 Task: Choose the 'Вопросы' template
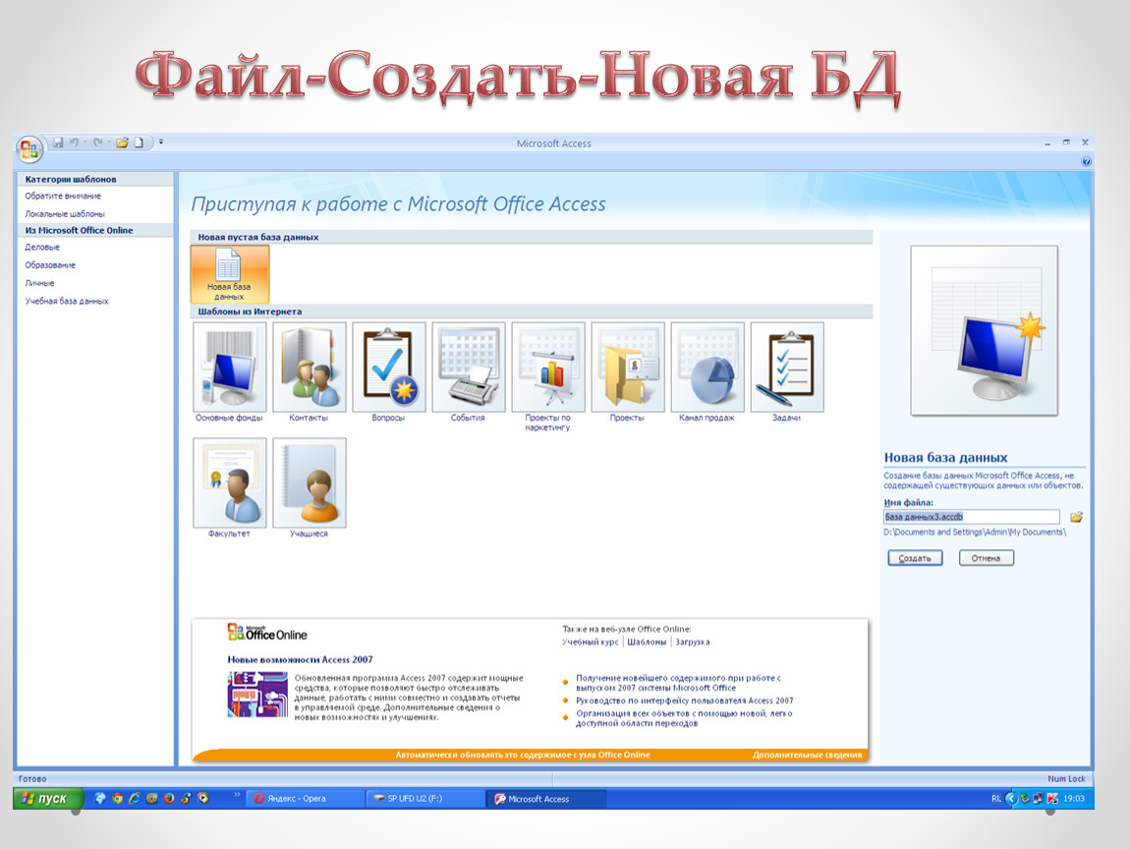pos(388,372)
